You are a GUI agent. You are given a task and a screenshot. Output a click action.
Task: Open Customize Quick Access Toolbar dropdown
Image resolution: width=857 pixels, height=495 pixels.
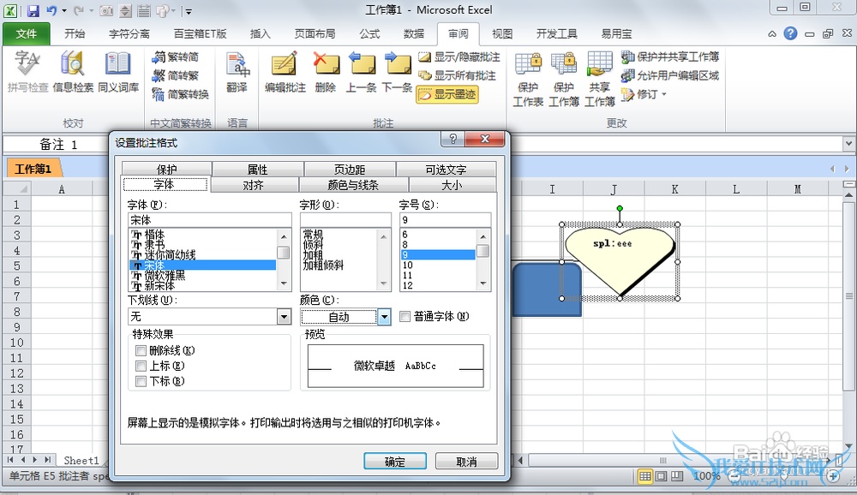pyautogui.click(x=188, y=11)
